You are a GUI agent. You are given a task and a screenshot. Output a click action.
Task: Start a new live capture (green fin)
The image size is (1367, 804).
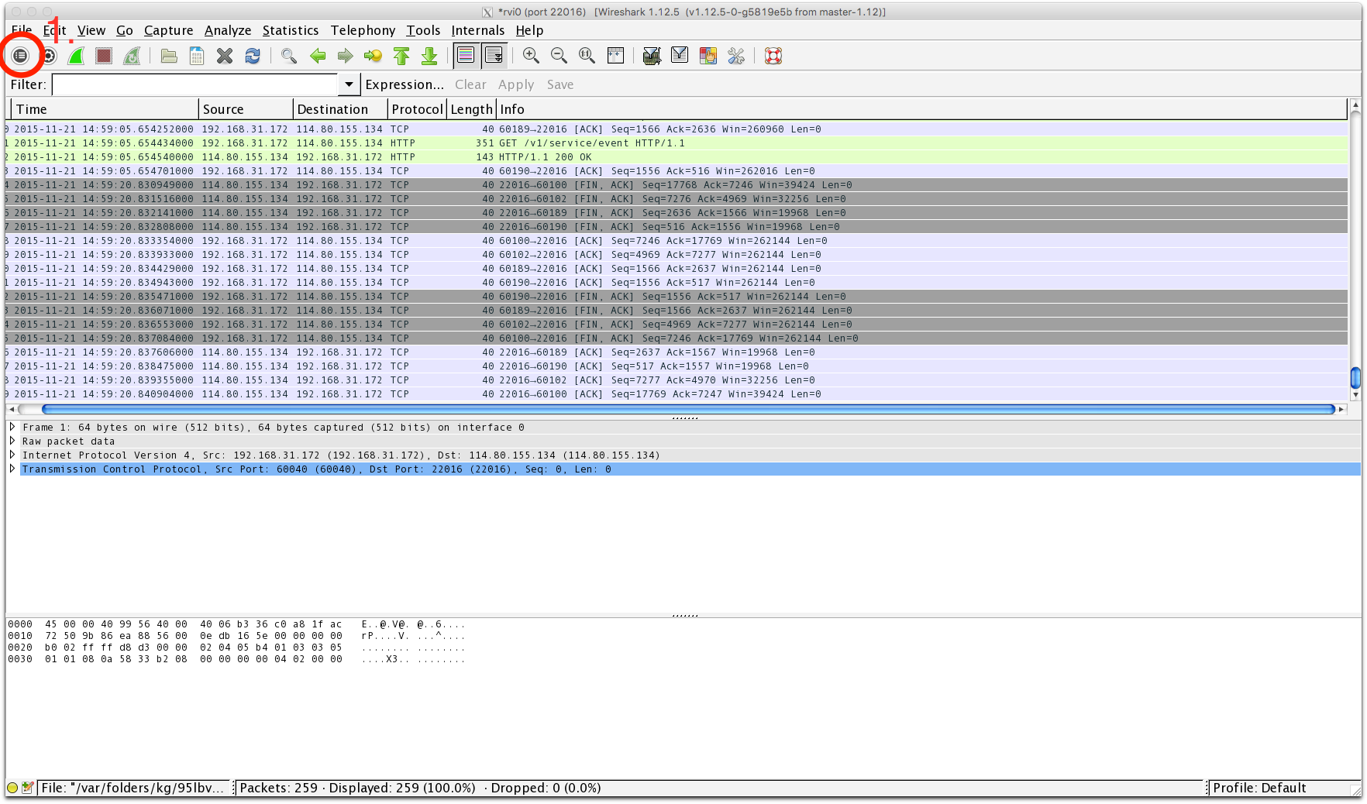coord(76,56)
